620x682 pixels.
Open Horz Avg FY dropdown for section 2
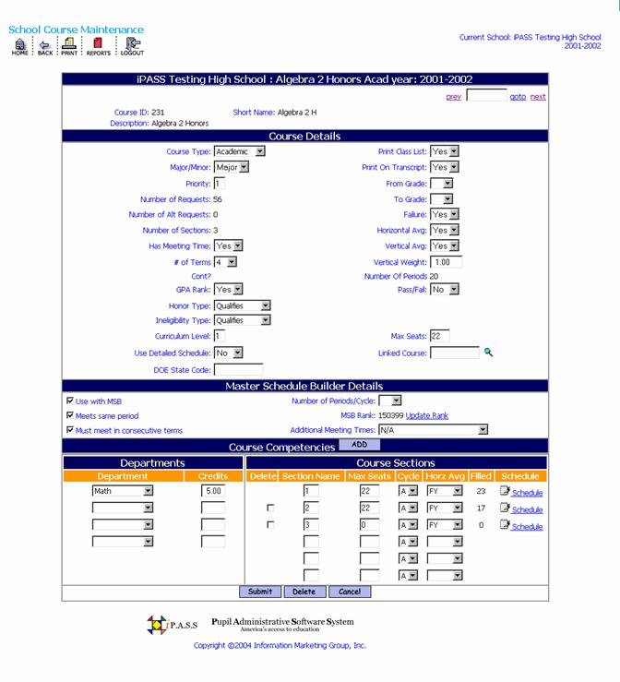[x=445, y=508]
